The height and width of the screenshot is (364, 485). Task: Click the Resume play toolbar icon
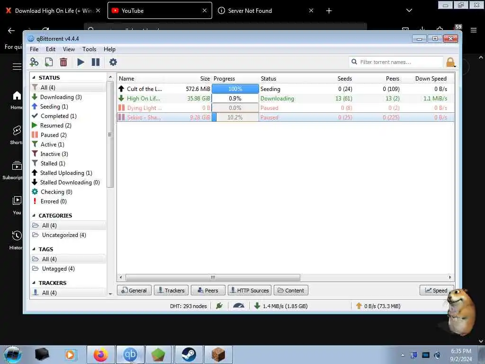coord(81,62)
